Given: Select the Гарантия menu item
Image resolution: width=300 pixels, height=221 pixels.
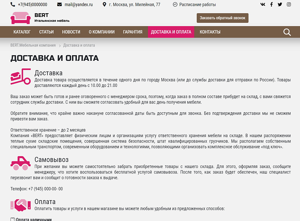Looking at the screenshot, I should [x=133, y=32].
